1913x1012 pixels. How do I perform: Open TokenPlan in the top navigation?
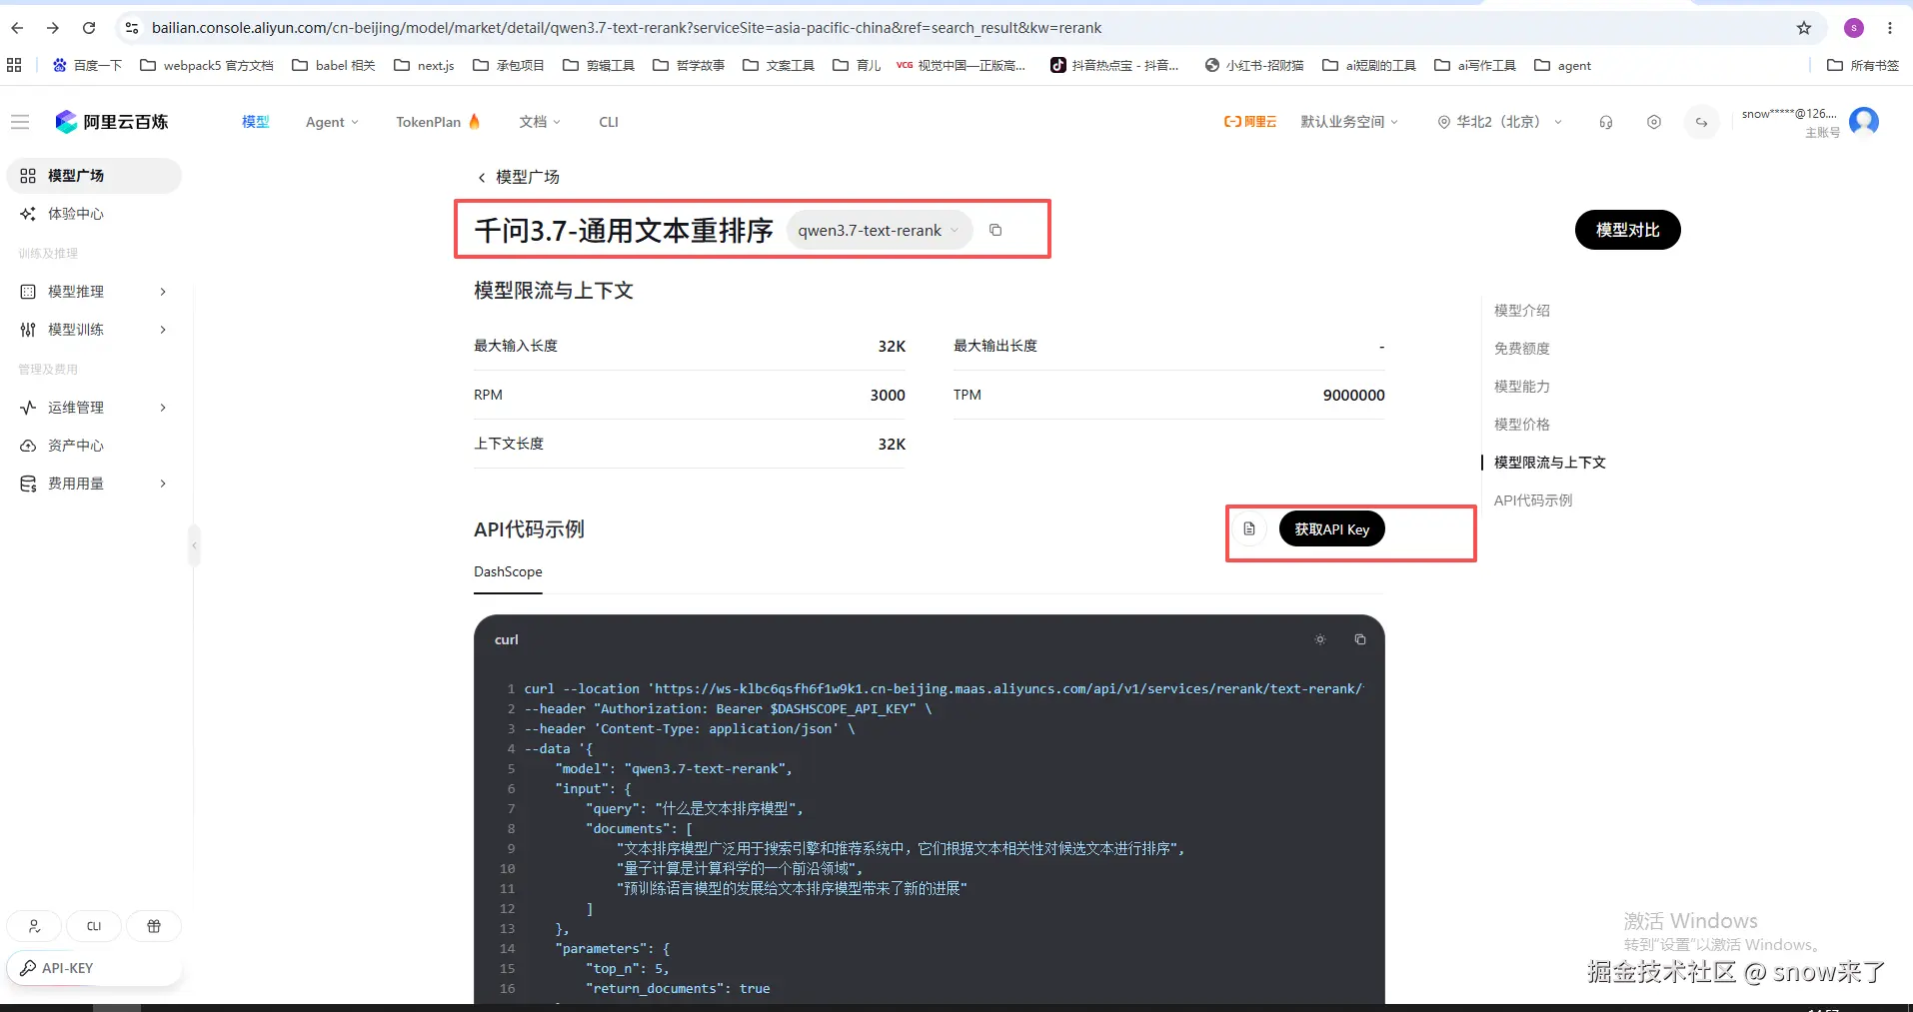438,122
